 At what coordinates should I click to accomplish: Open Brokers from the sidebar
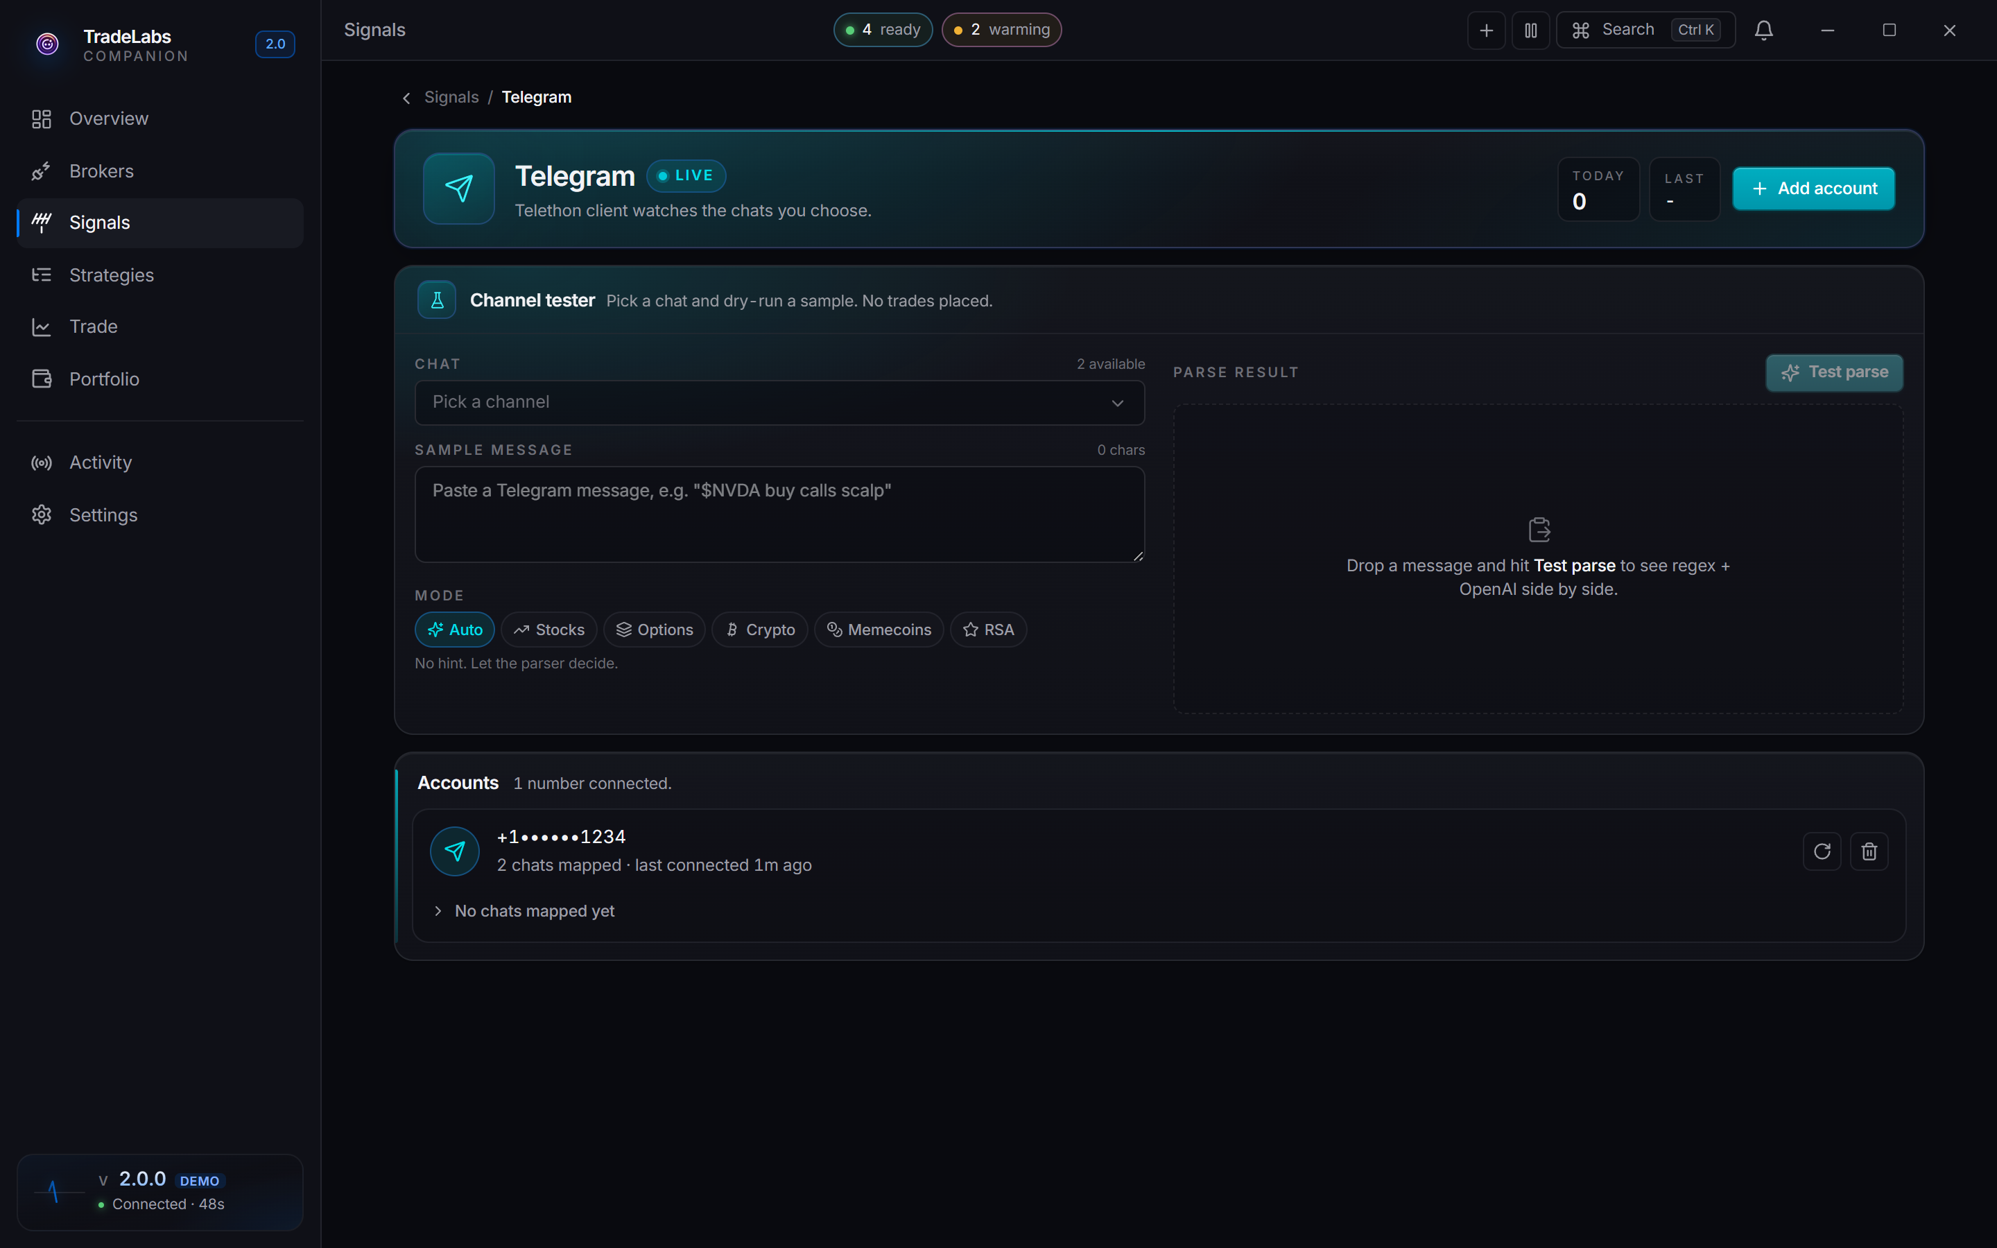[160, 171]
